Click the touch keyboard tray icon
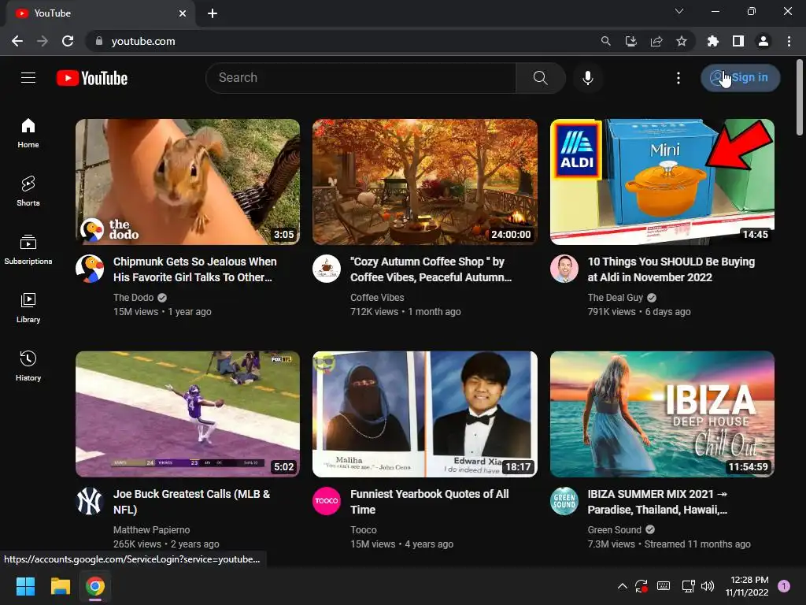 (x=664, y=586)
